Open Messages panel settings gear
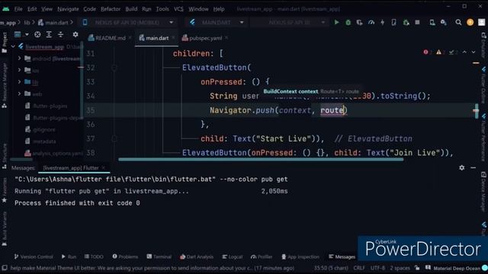This screenshot has height=274, width=488. click(x=461, y=167)
